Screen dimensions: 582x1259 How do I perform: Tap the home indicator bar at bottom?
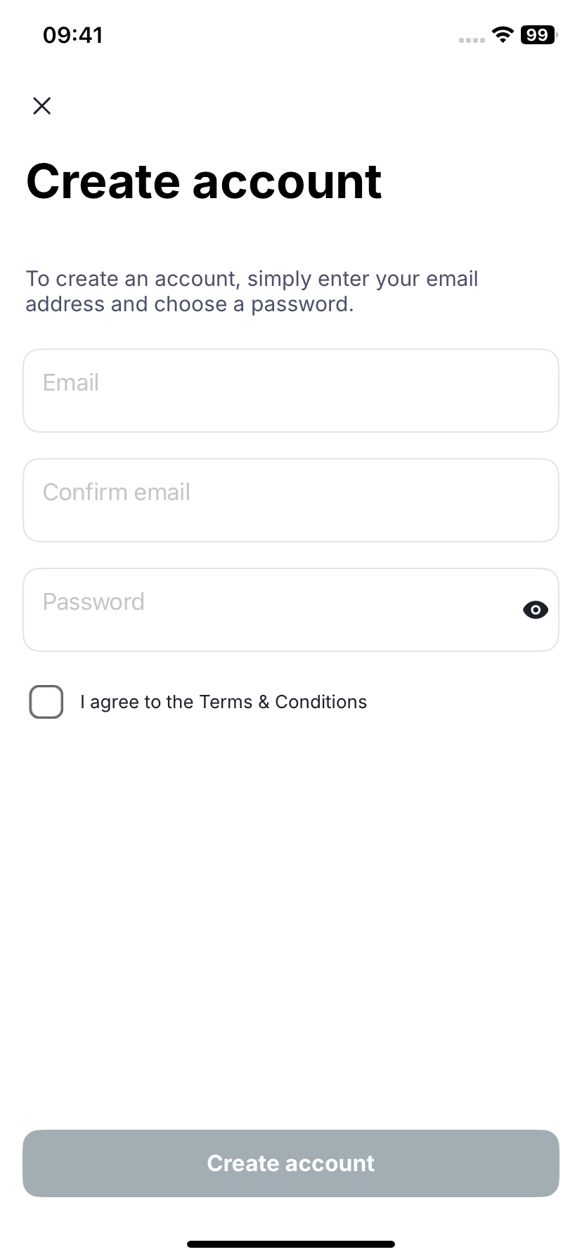pyautogui.click(x=291, y=1244)
